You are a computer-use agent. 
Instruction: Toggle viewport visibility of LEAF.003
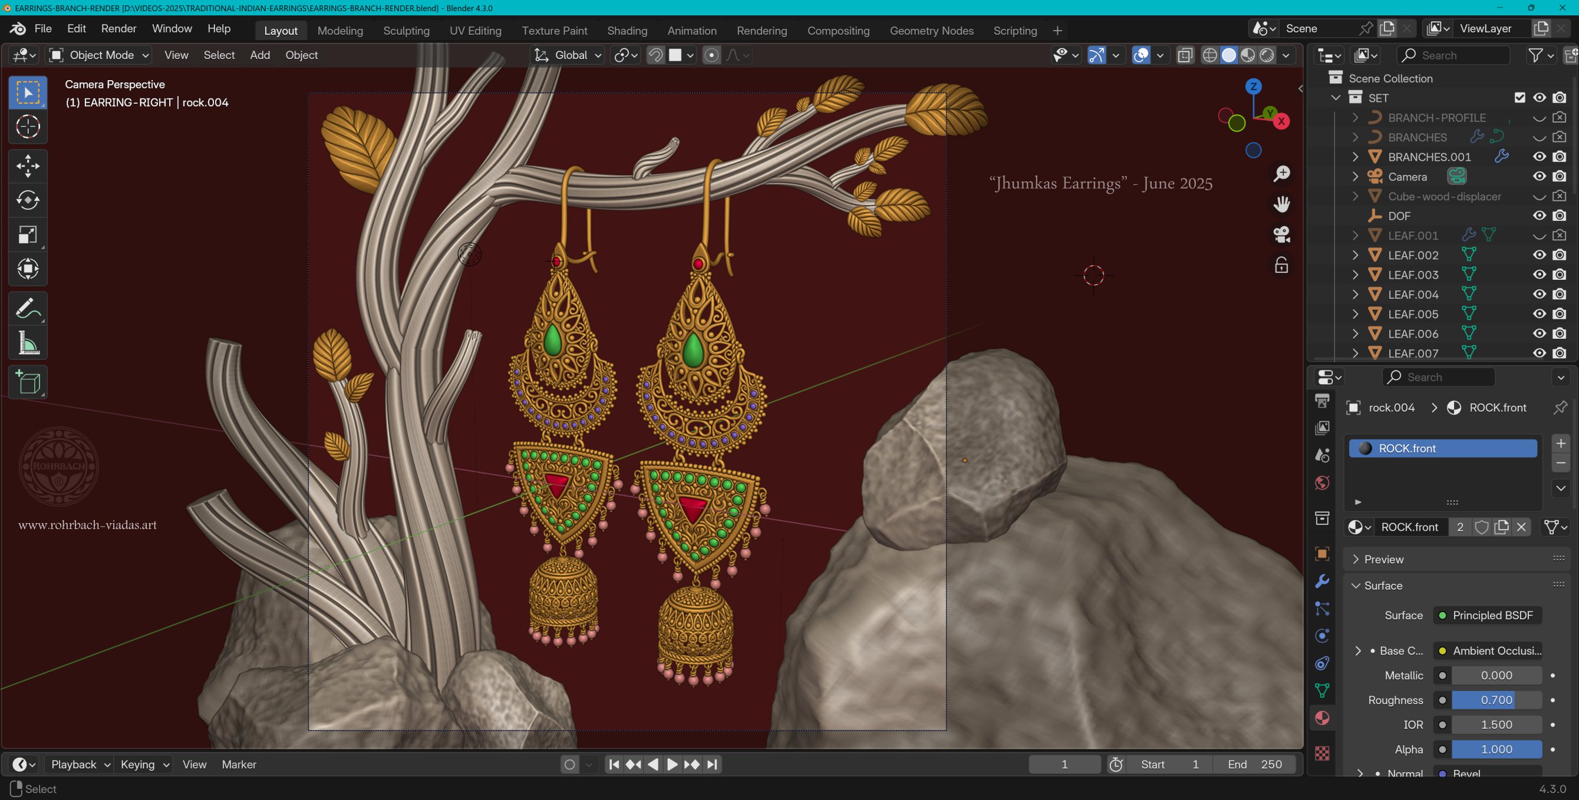[1540, 275]
